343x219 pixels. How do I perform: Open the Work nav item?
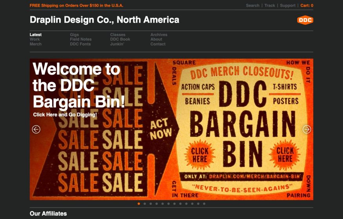35,39
